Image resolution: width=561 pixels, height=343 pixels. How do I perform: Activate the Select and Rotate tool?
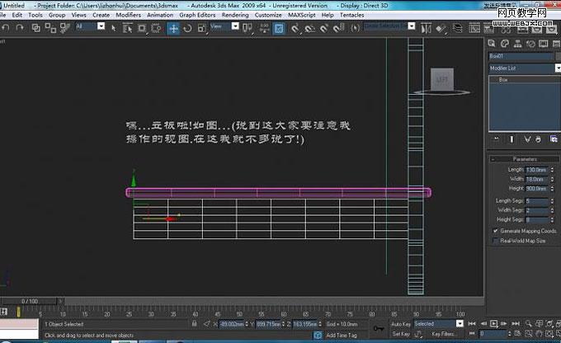coord(187,28)
